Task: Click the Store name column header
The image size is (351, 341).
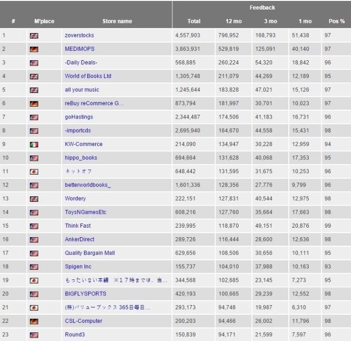Action: pyautogui.click(x=117, y=21)
